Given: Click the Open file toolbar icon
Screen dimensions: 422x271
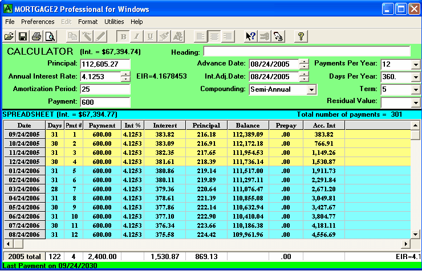Looking at the screenshot, I should point(9,36).
